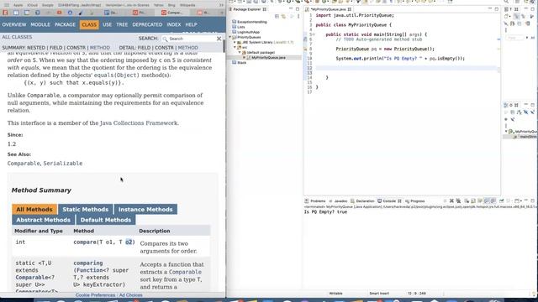
Task: Click Remove Launch X icon in Console
Action: pyautogui.click(x=451, y=201)
